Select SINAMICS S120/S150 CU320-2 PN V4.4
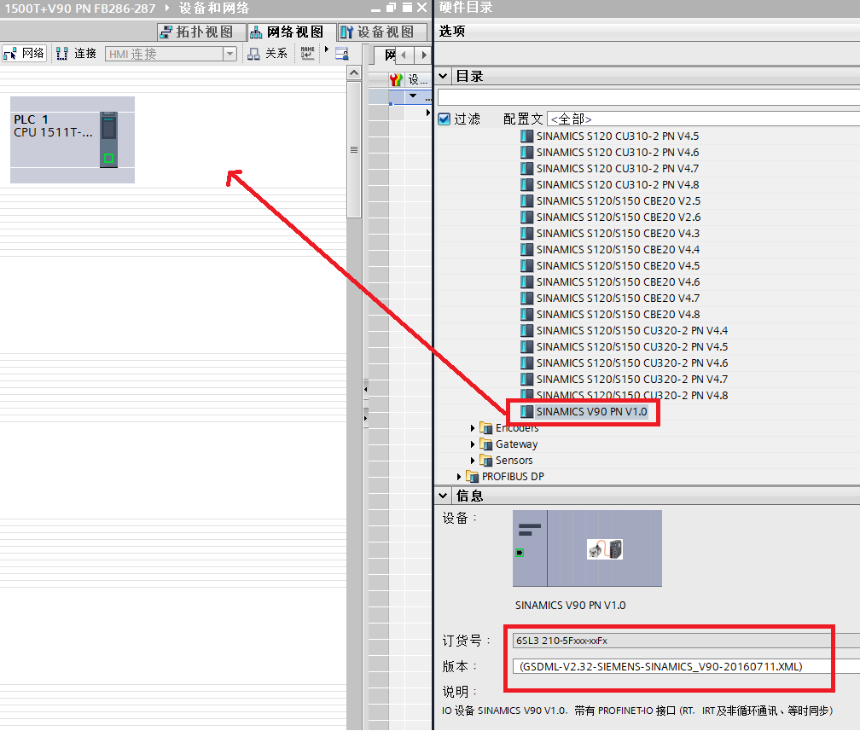The image size is (860, 731). coord(632,331)
